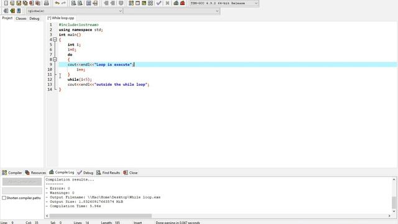398x224 pixels.
Task: Click the #include<iostream> line
Action: pos(79,25)
